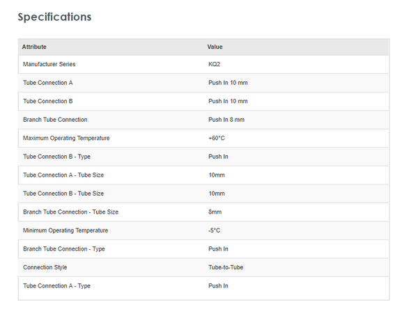Click the Tube Connection B attribute label
The width and height of the screenshot is (418, 309).
(47, 102)
